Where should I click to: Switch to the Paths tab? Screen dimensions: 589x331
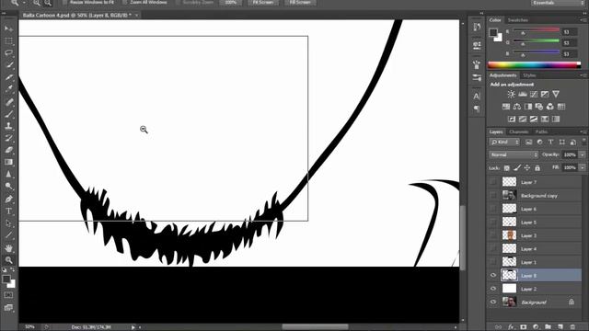tap(541, 132)
